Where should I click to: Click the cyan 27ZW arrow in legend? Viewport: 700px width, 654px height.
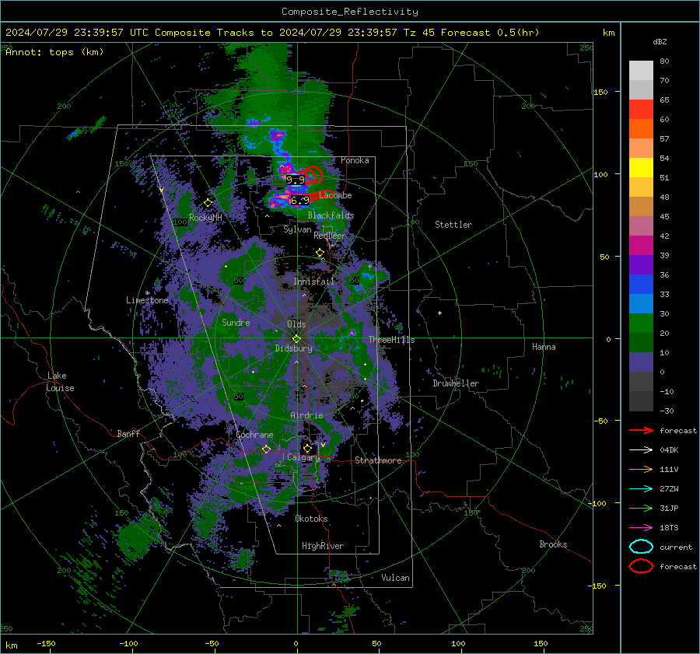click(x=641, y=489)
